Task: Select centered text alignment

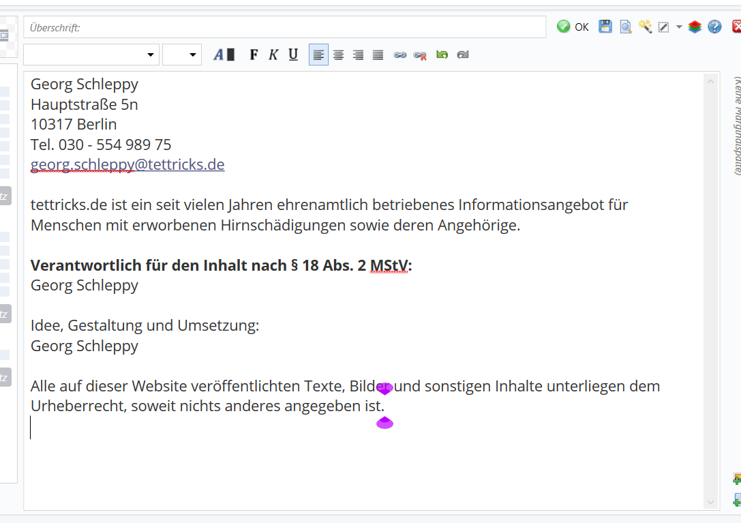Action: point(338,55)
